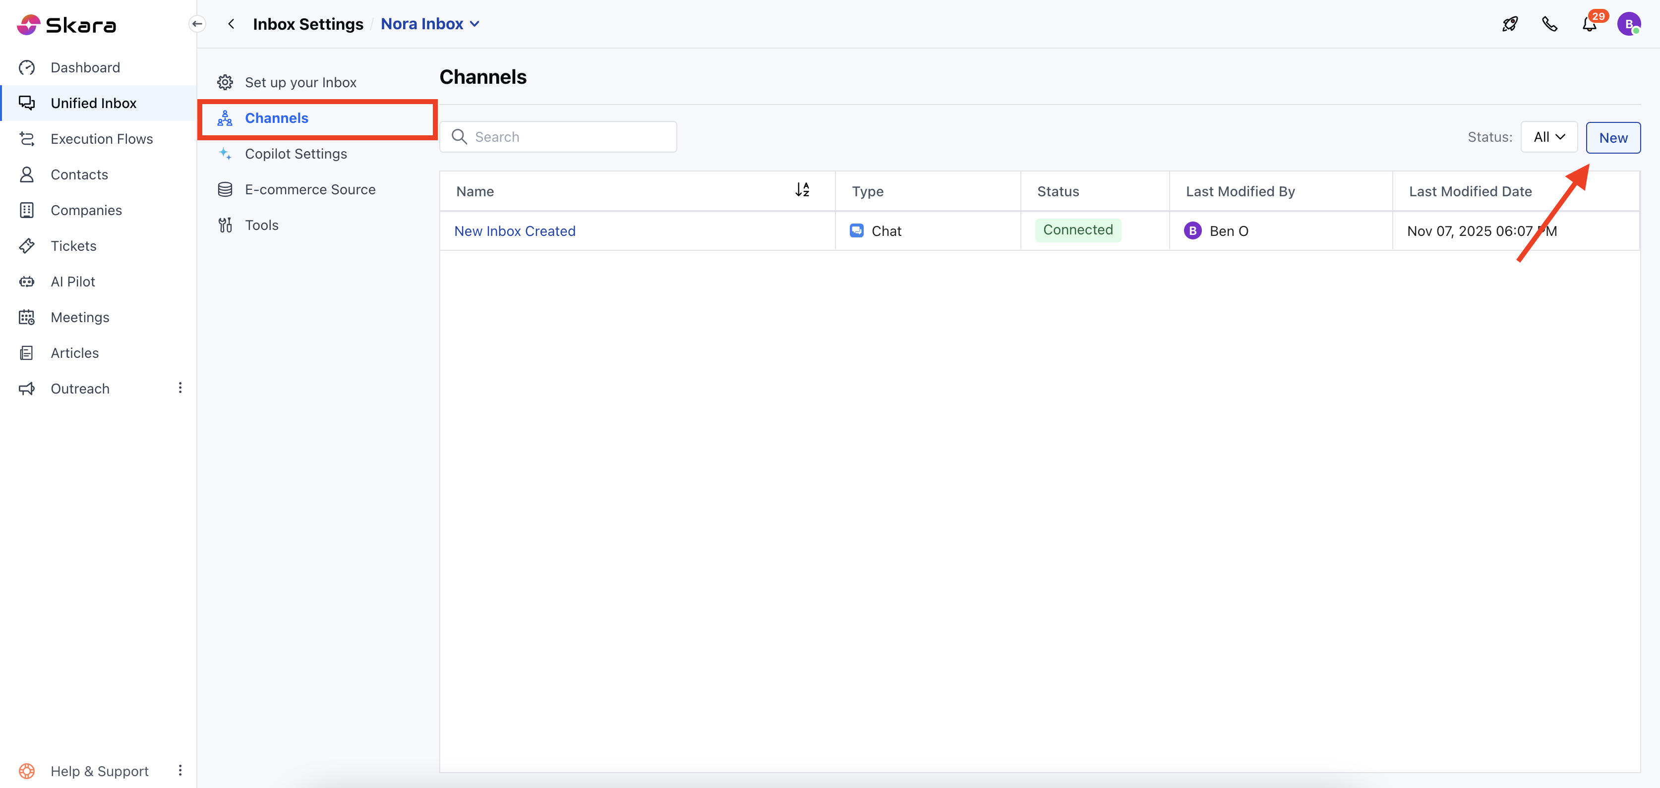
Task: Select Tools in inbox settings menu
Action: 262,225
